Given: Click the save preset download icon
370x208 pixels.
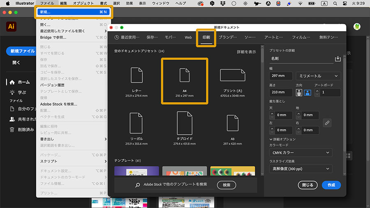Looking at the screenshot, I should 338,58.
